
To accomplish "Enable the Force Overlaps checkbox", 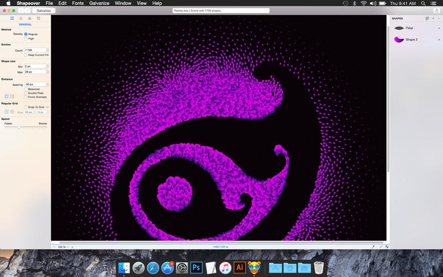I will [25, 97].
